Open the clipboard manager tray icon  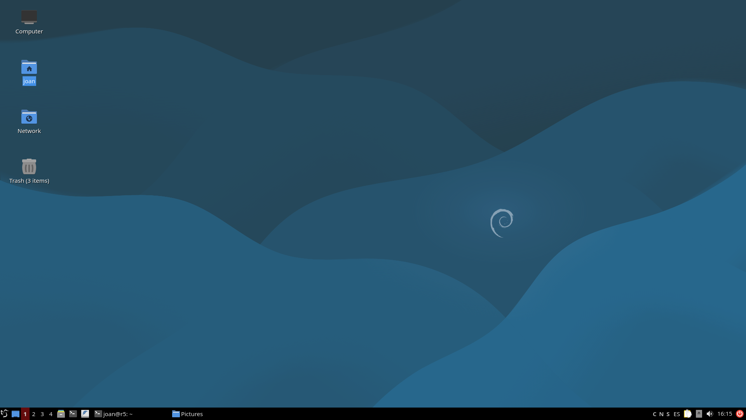688,414
